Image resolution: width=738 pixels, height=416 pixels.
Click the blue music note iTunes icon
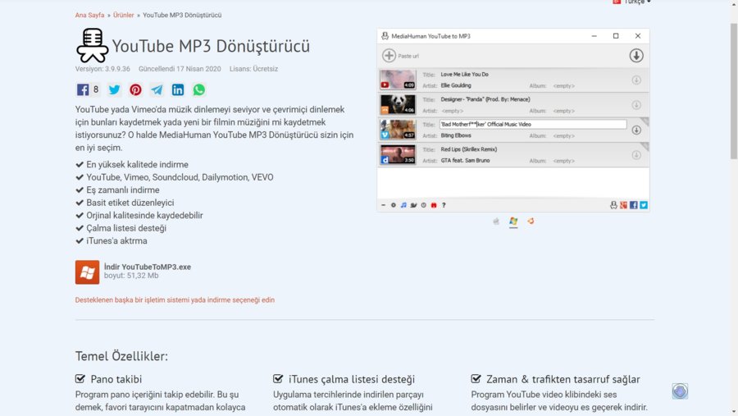pyautogui.click(x=403, y=205)
